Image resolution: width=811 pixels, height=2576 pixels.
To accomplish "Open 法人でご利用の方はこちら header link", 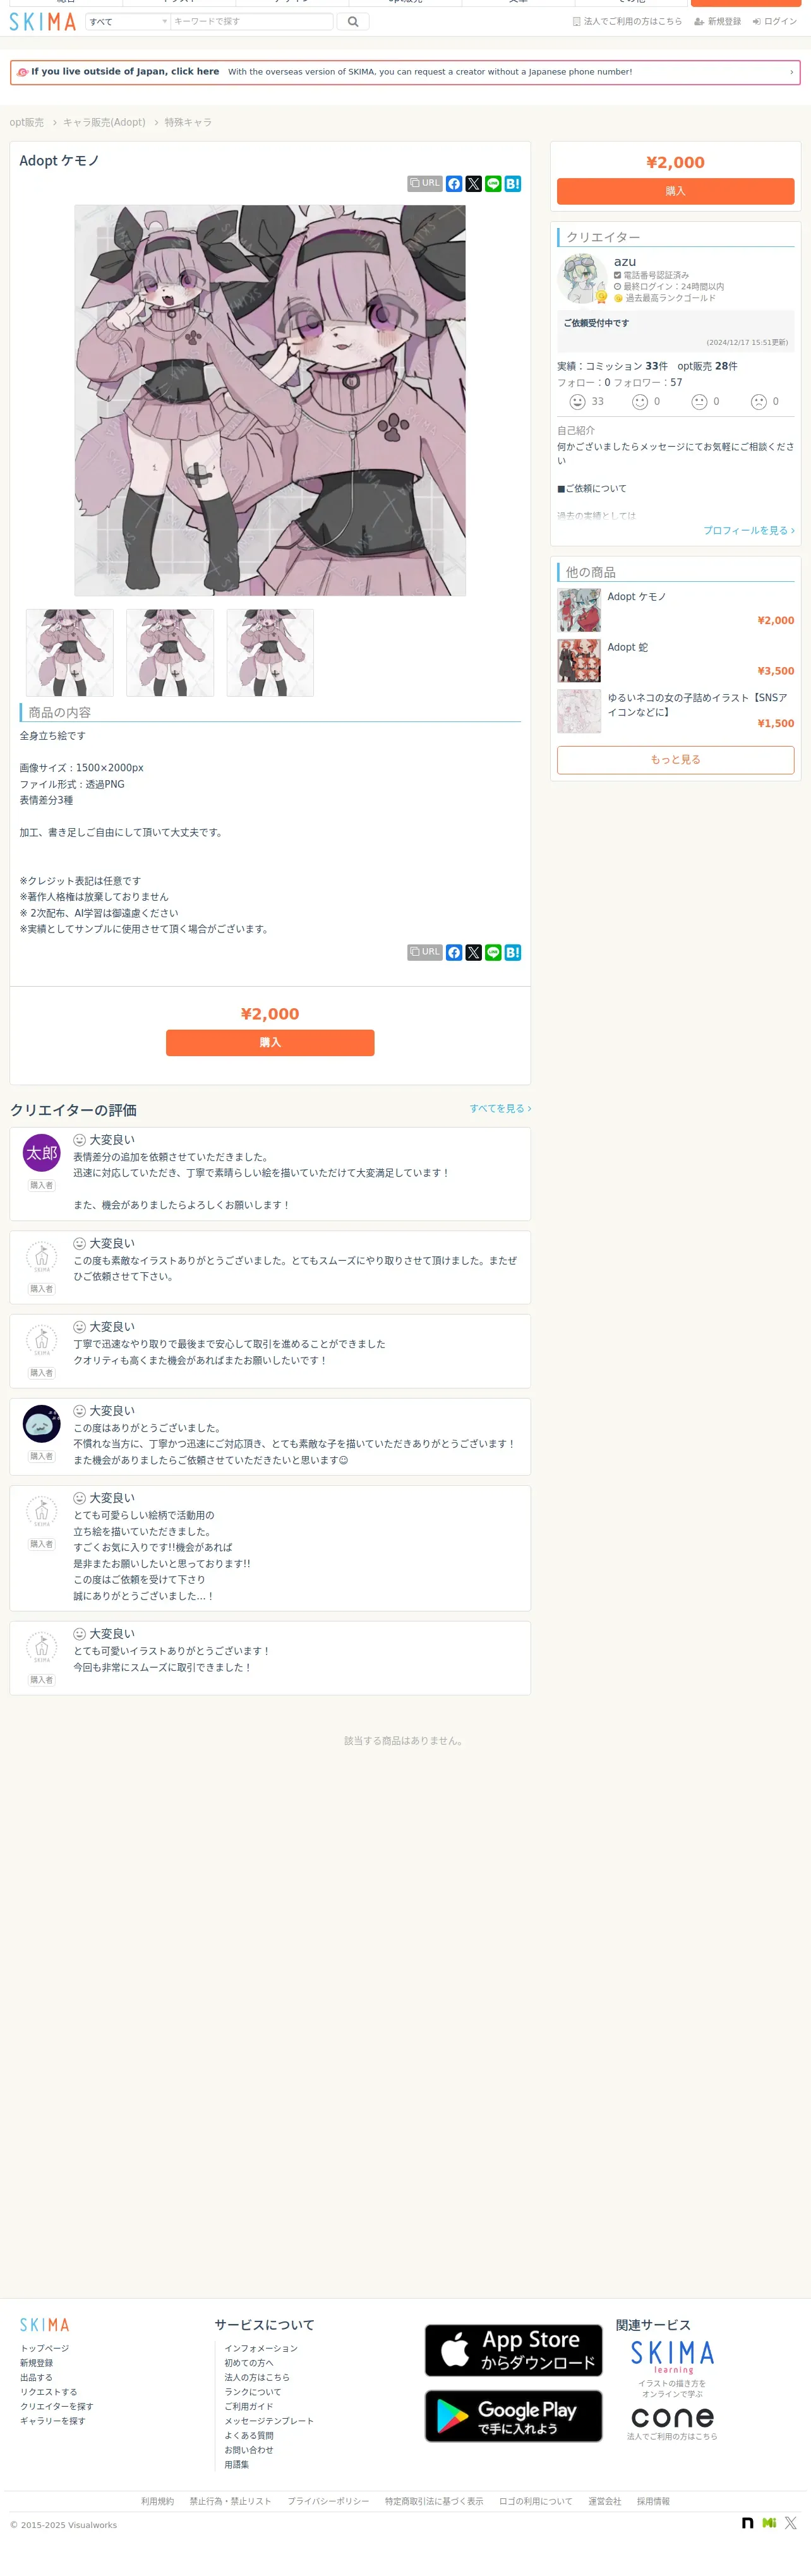I will coord(627,21).
